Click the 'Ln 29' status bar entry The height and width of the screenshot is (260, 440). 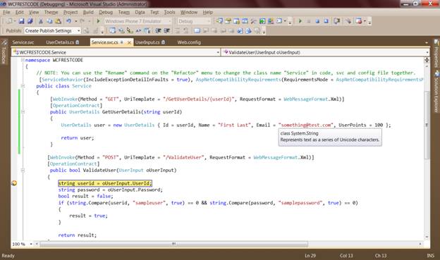pyautogui.click(x=310, y=256)
